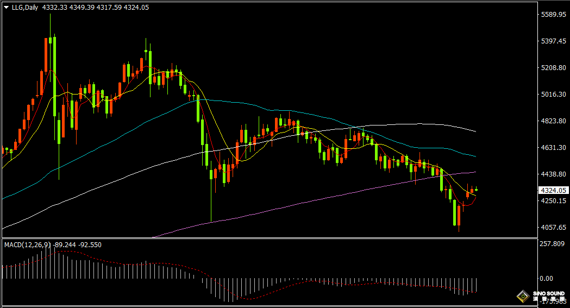Image resolution: width=570 pixels, height=308 pixels.
Task: Click the MACD(12,26,9) indicator label
Action: (28, 245)
